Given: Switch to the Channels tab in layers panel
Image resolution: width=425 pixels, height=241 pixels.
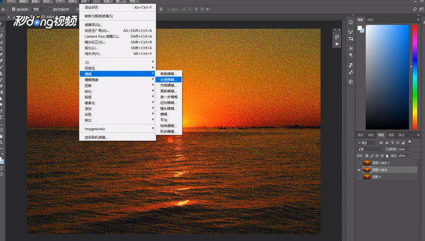Looking at the screenshot, I should pyautogui.click(x=391, y=135).
